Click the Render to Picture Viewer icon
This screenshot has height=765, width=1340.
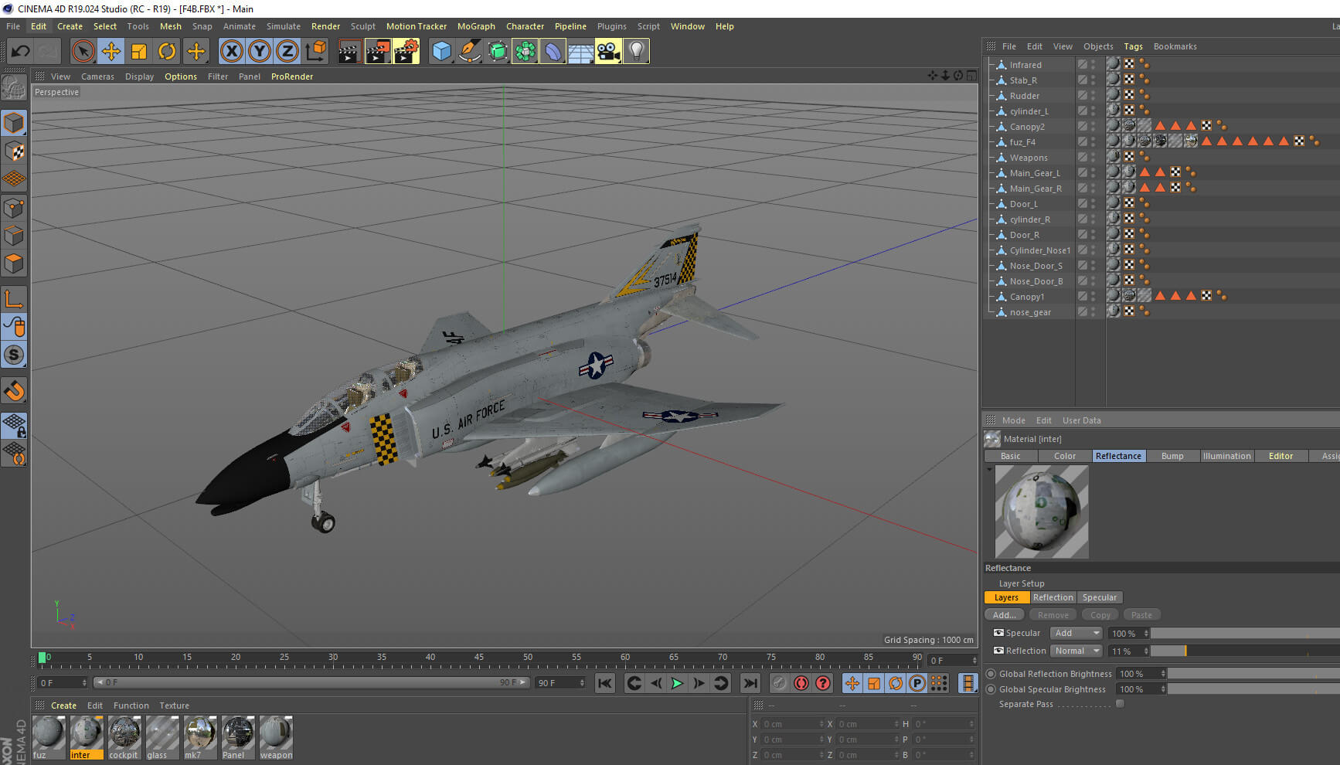(378, 52)
